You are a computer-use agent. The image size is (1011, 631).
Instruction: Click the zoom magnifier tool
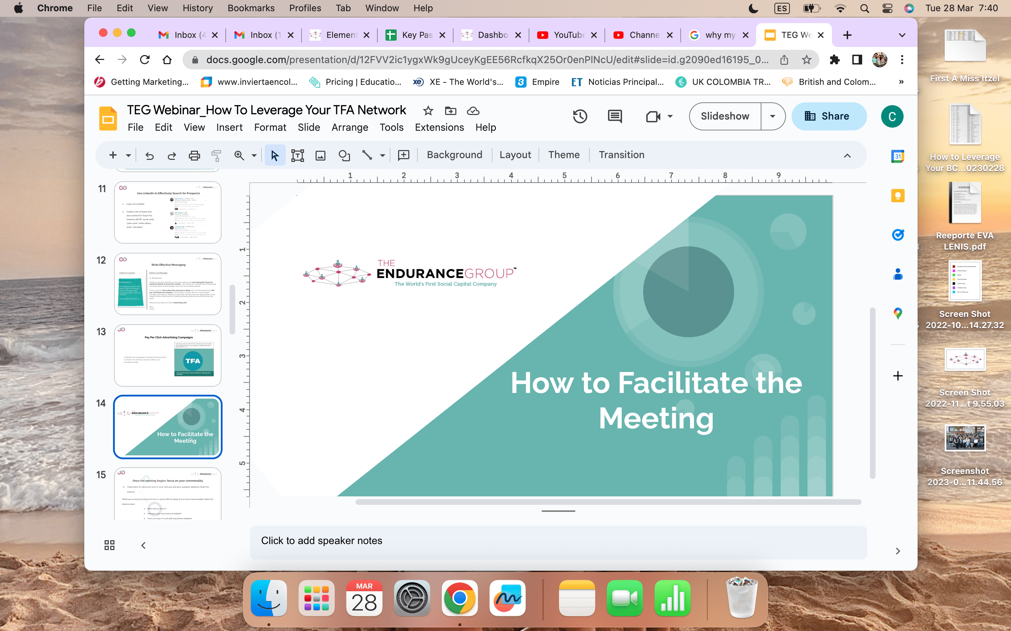click(239, 155)
